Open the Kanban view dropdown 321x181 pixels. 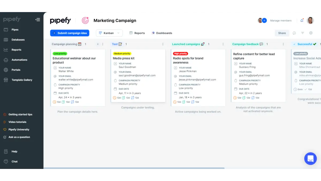point(109,33)
